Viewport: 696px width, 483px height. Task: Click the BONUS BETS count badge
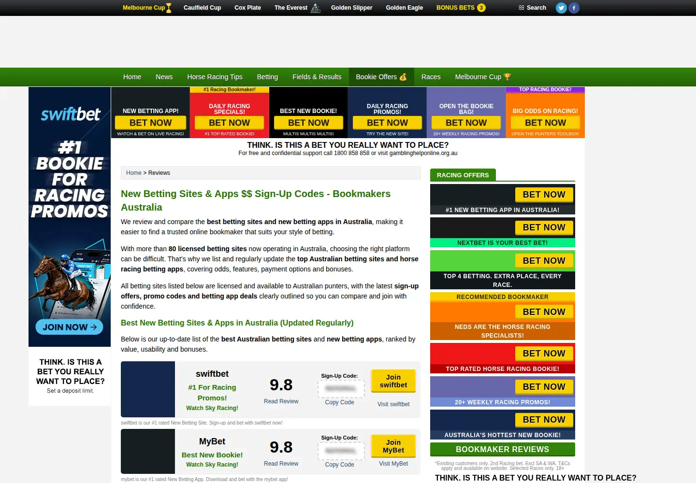click(x=481, y=8)
